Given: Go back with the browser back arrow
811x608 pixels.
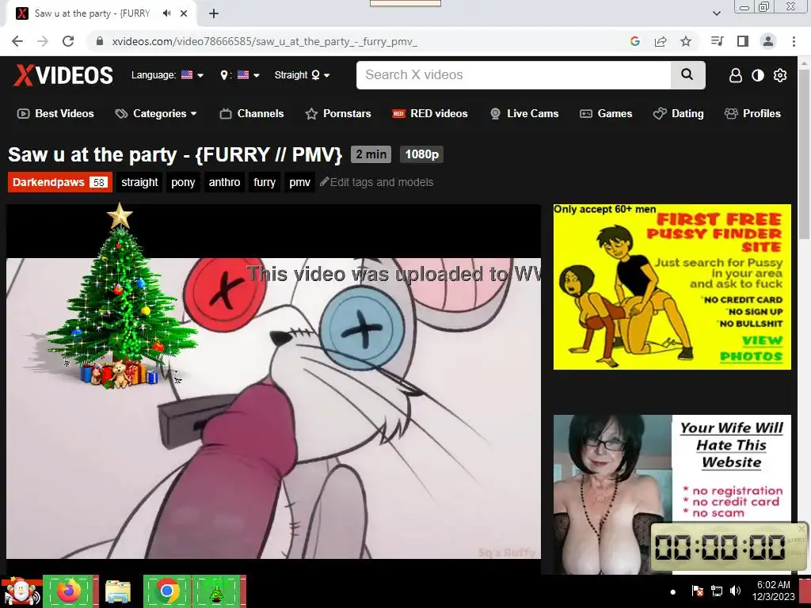Looking at the screenshot, I should (x=17, y=41).
